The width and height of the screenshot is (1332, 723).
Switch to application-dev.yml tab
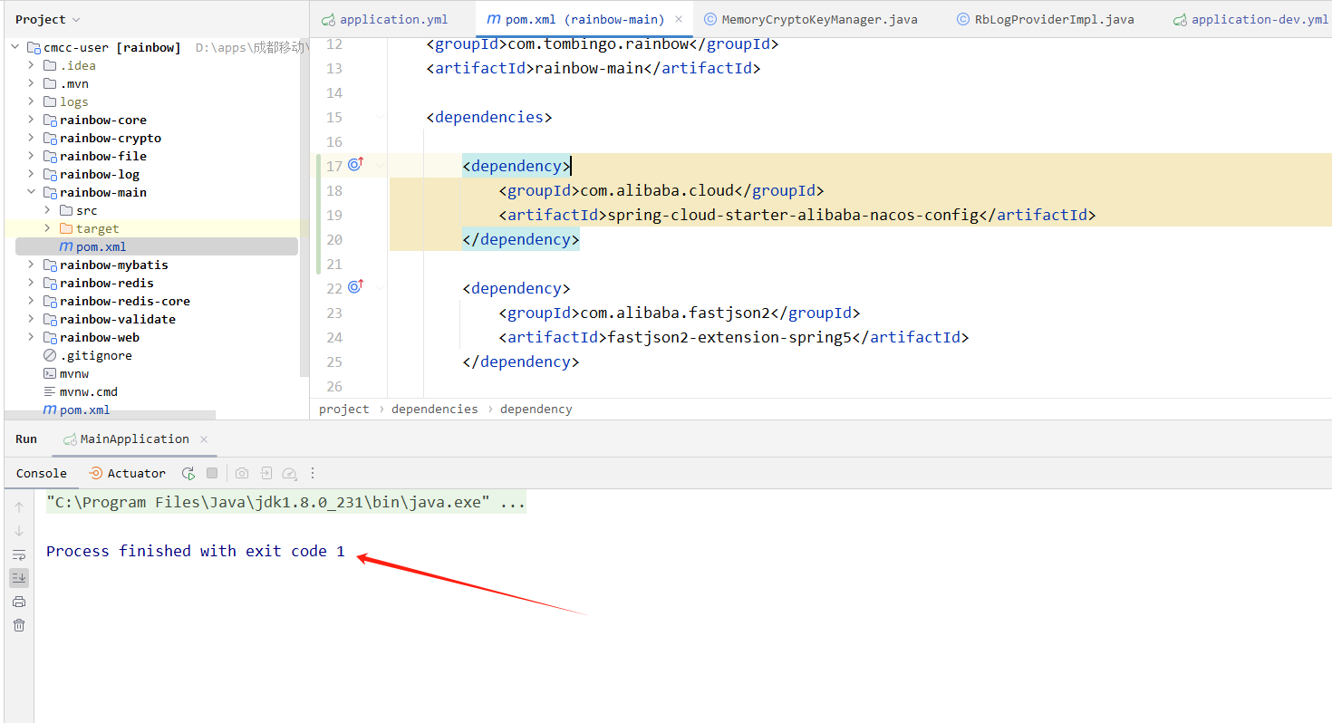1250,19
